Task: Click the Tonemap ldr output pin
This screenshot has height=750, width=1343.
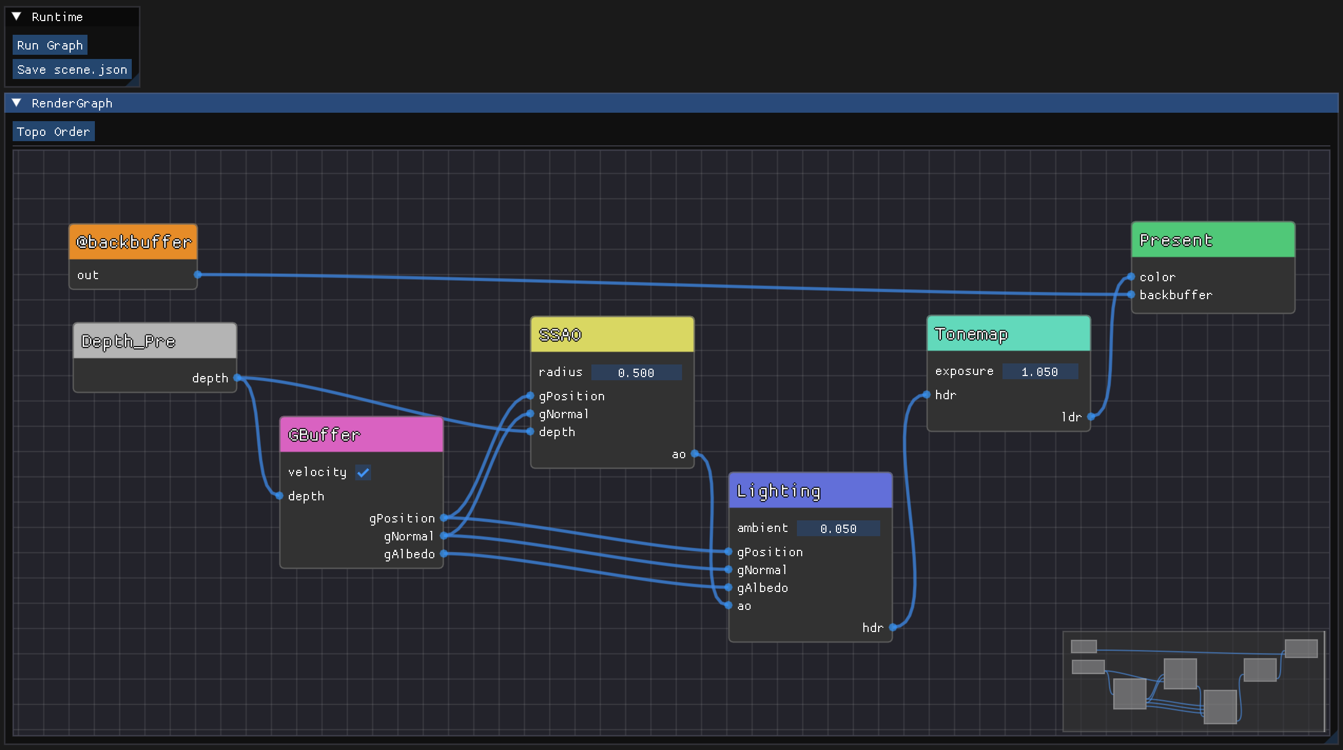Action: click(1091, 417)
